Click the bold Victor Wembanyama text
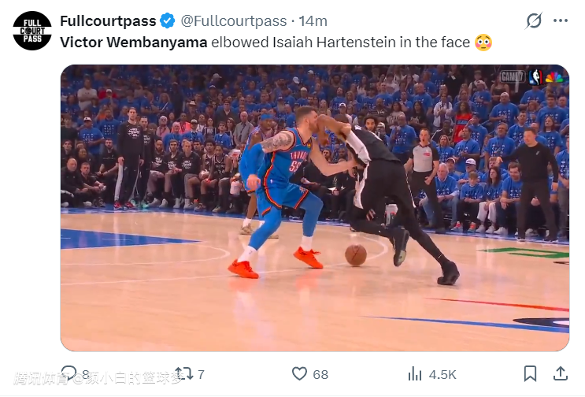The height and width of the screenshot is (397, 585). (x=134, y=43)
